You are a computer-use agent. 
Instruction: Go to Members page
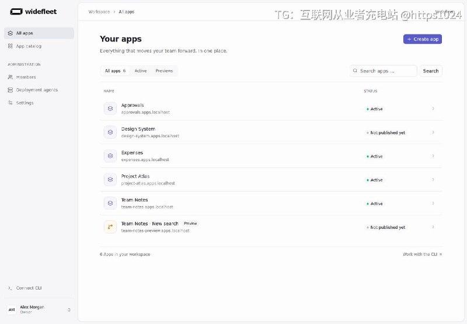(x=39, y=77)
